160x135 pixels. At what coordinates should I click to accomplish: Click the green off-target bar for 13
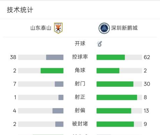(x=114, y=111)
